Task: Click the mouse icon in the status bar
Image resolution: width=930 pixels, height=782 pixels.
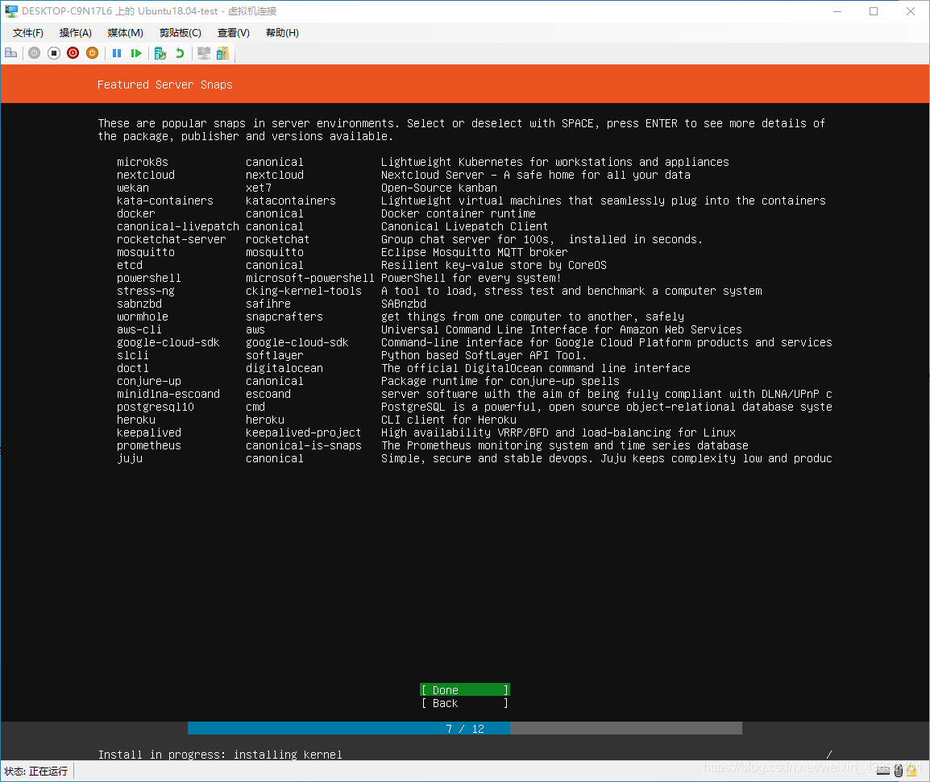Action: click(x=898, y=771)
